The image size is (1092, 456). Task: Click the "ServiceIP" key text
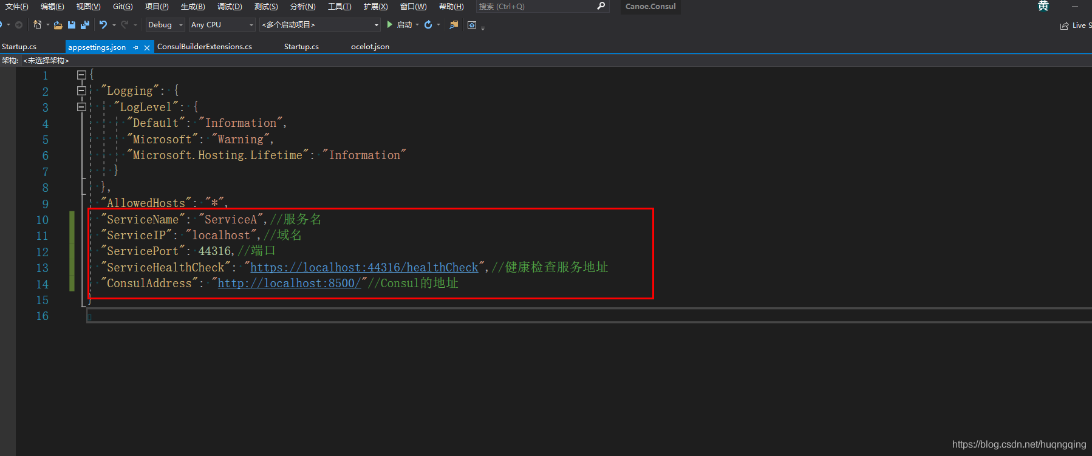click(136, 235)
